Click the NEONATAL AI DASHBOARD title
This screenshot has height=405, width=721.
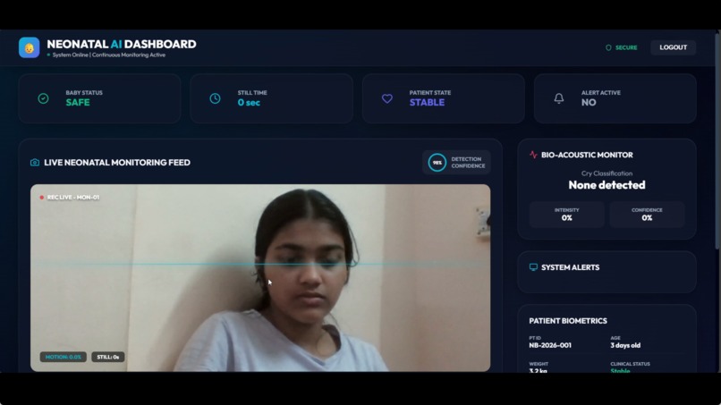point(122,44)
